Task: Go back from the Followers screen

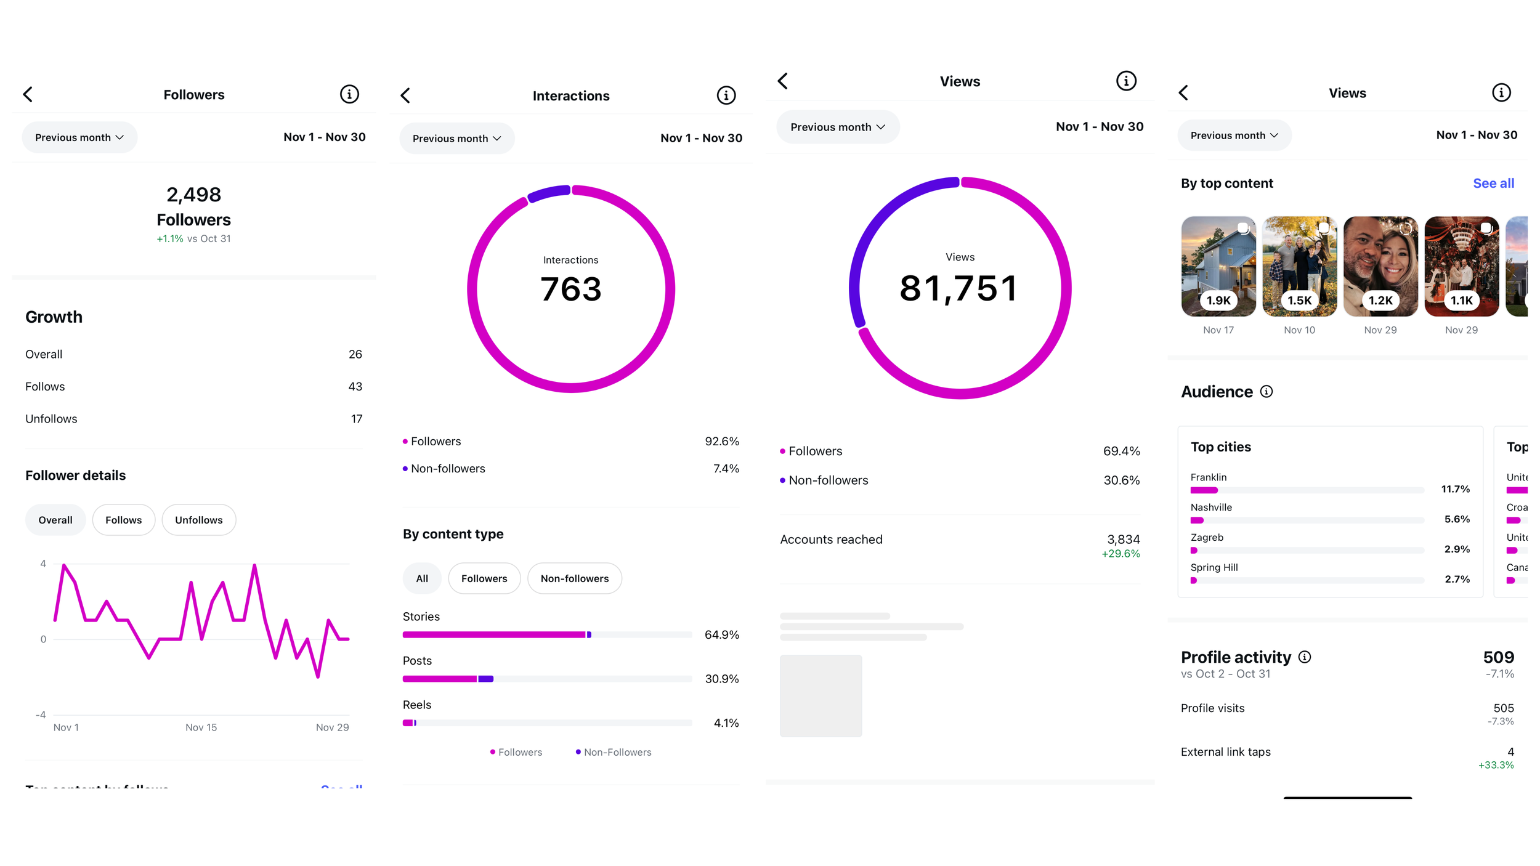Action: 28,94
